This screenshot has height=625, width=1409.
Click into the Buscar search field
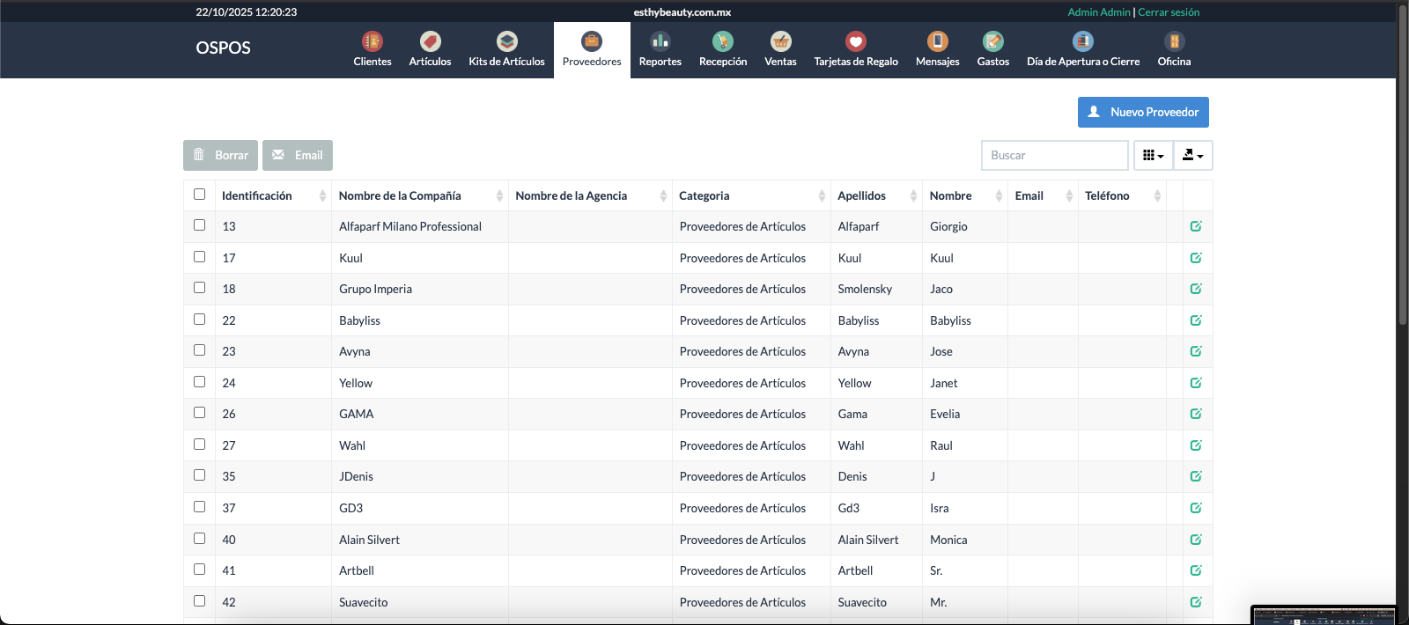[x=1054, y=156]
